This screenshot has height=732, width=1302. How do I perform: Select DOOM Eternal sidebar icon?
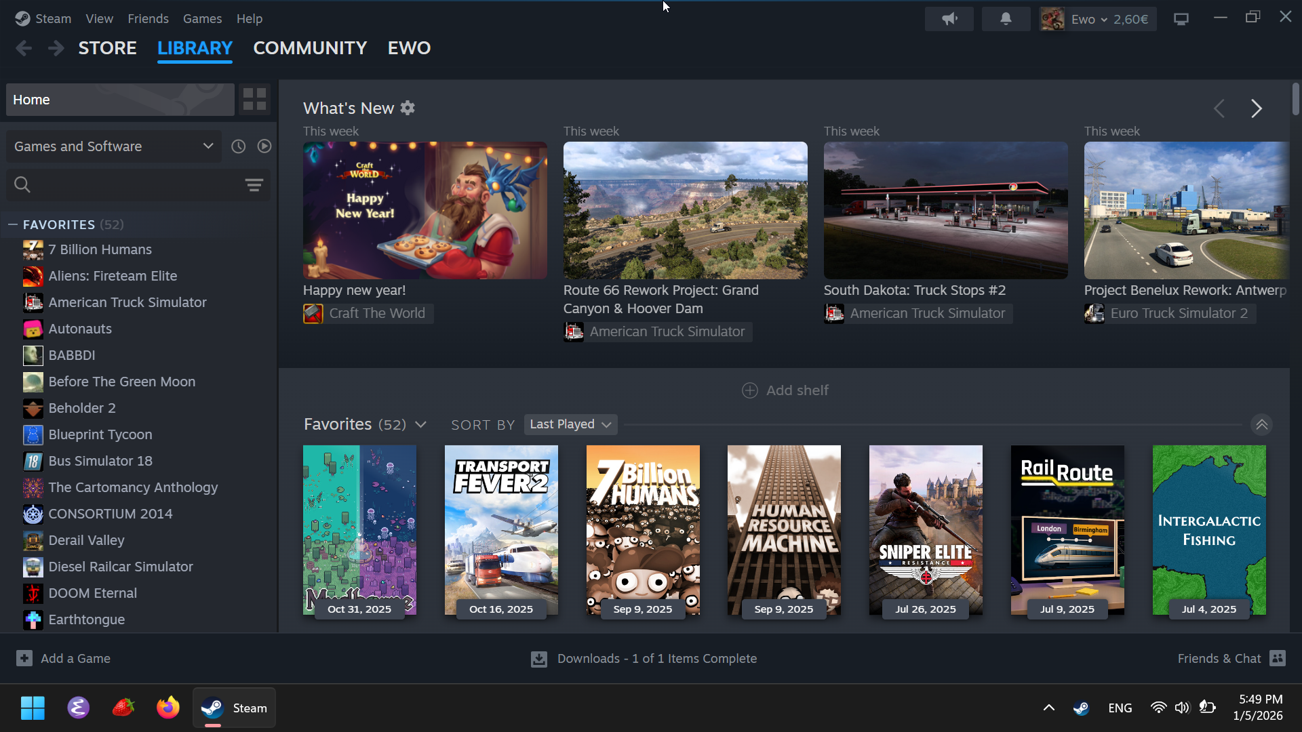pos(33,594)
